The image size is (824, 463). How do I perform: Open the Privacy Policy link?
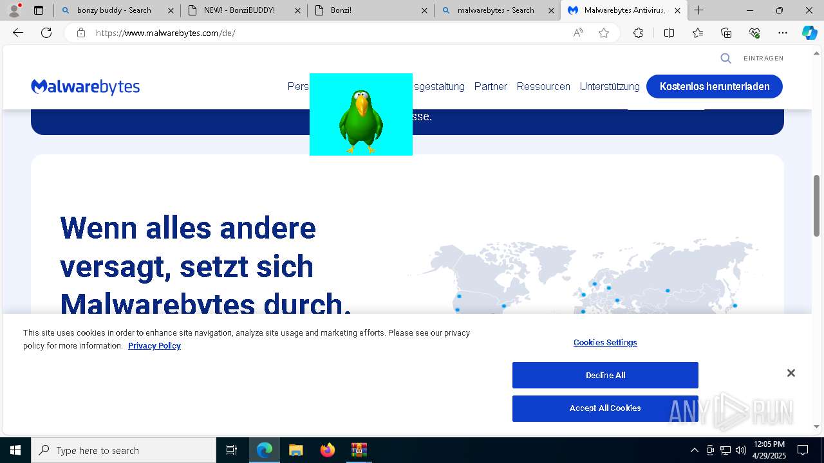(x=154, y=346)
